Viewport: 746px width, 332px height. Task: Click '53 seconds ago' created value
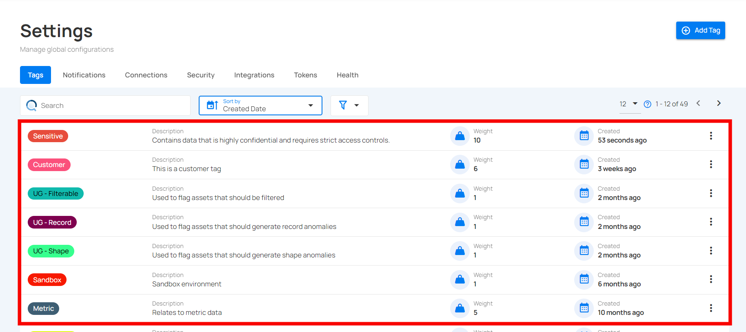[622, 140]
